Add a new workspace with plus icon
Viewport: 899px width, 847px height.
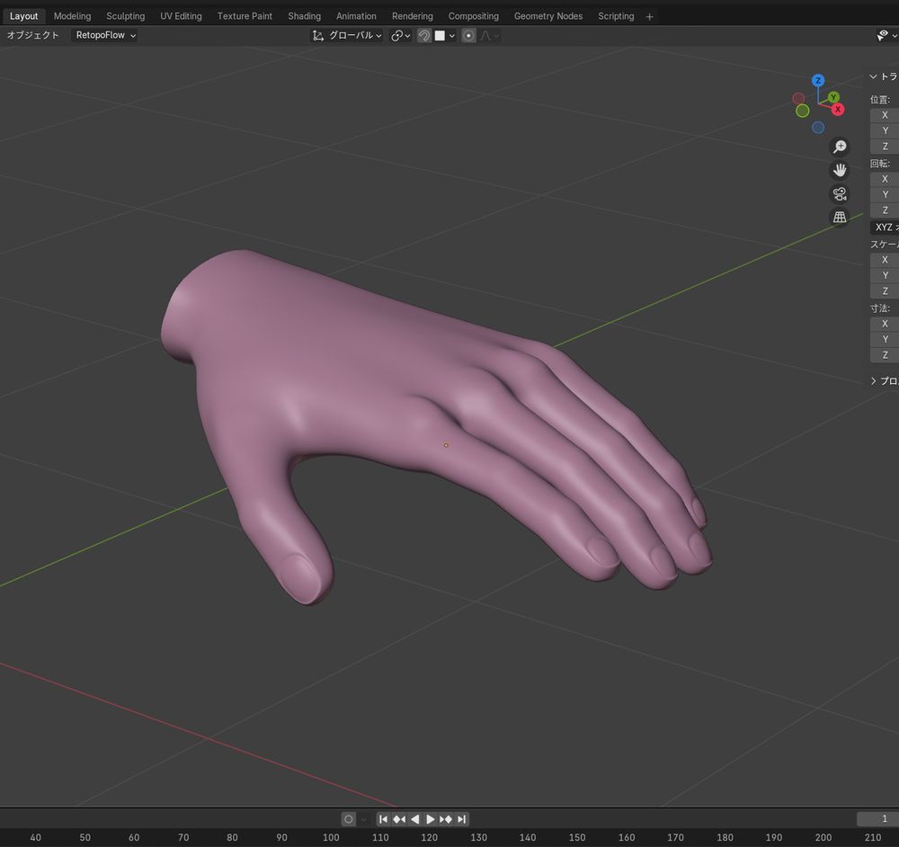point(649,16)
